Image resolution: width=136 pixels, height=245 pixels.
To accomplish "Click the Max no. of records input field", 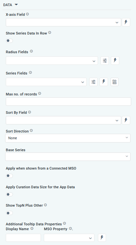I will pos(68,102).
